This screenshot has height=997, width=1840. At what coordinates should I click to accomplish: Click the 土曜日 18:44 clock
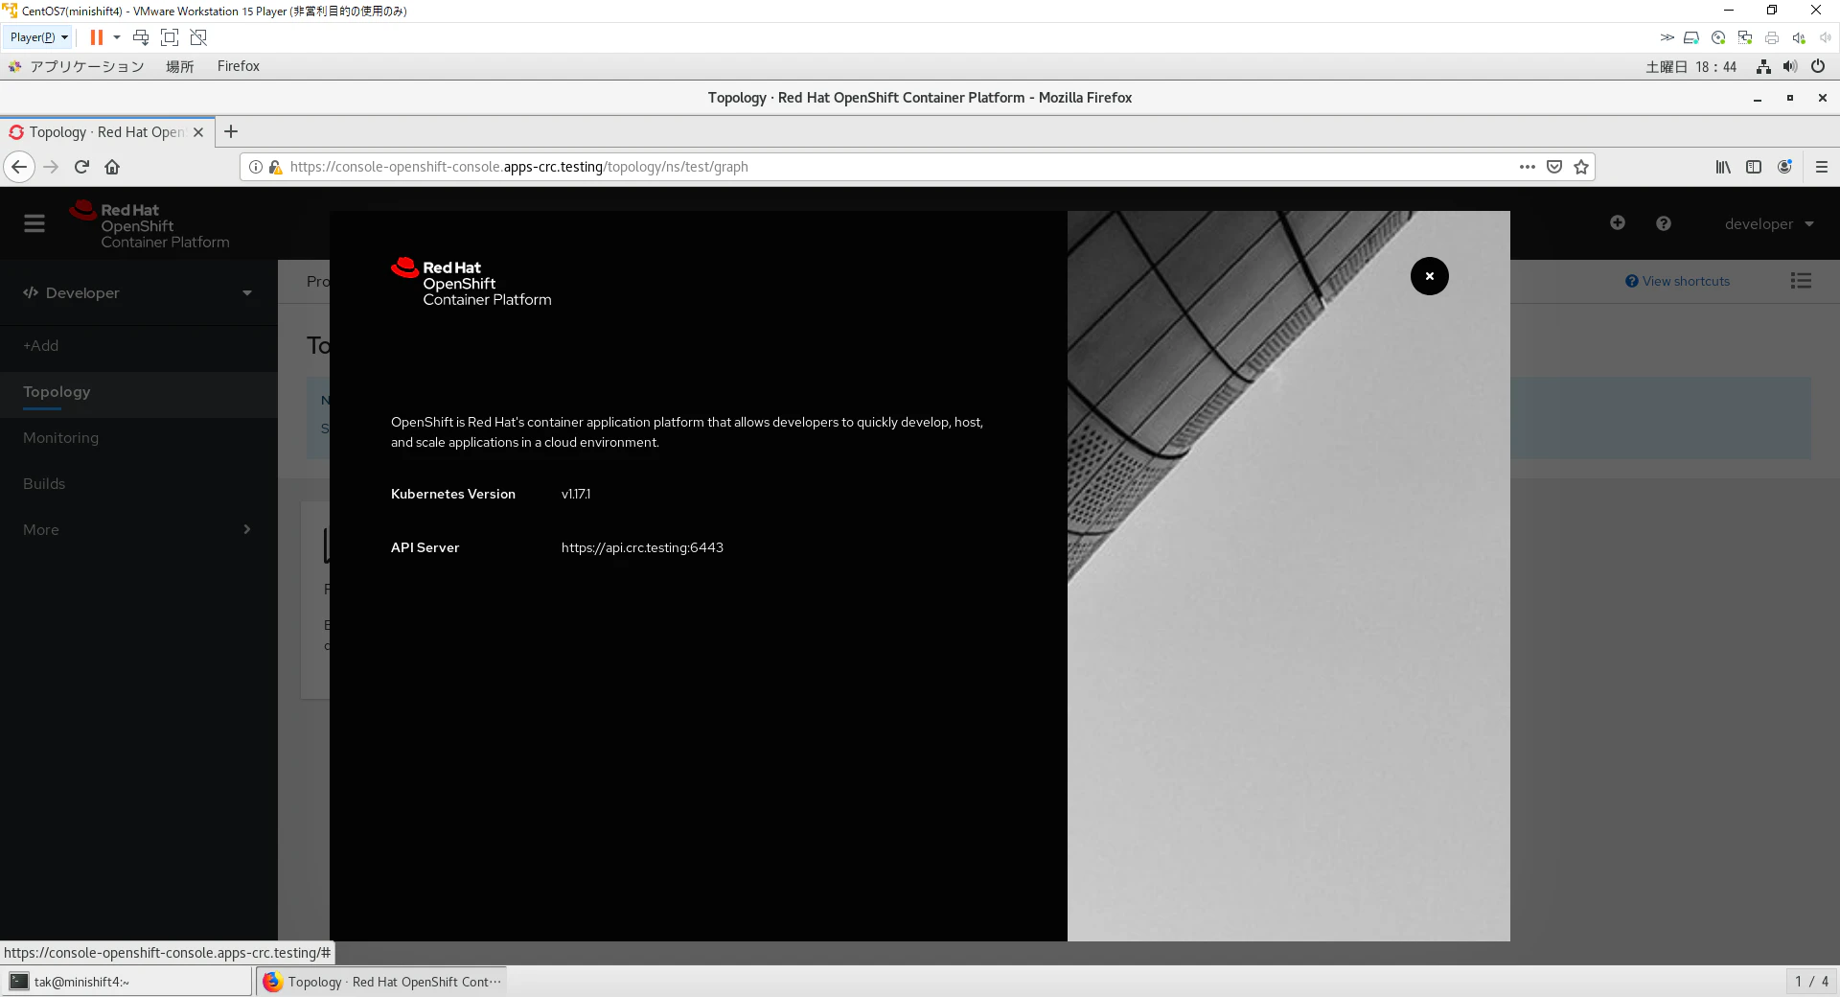[x=1691, y=66]
